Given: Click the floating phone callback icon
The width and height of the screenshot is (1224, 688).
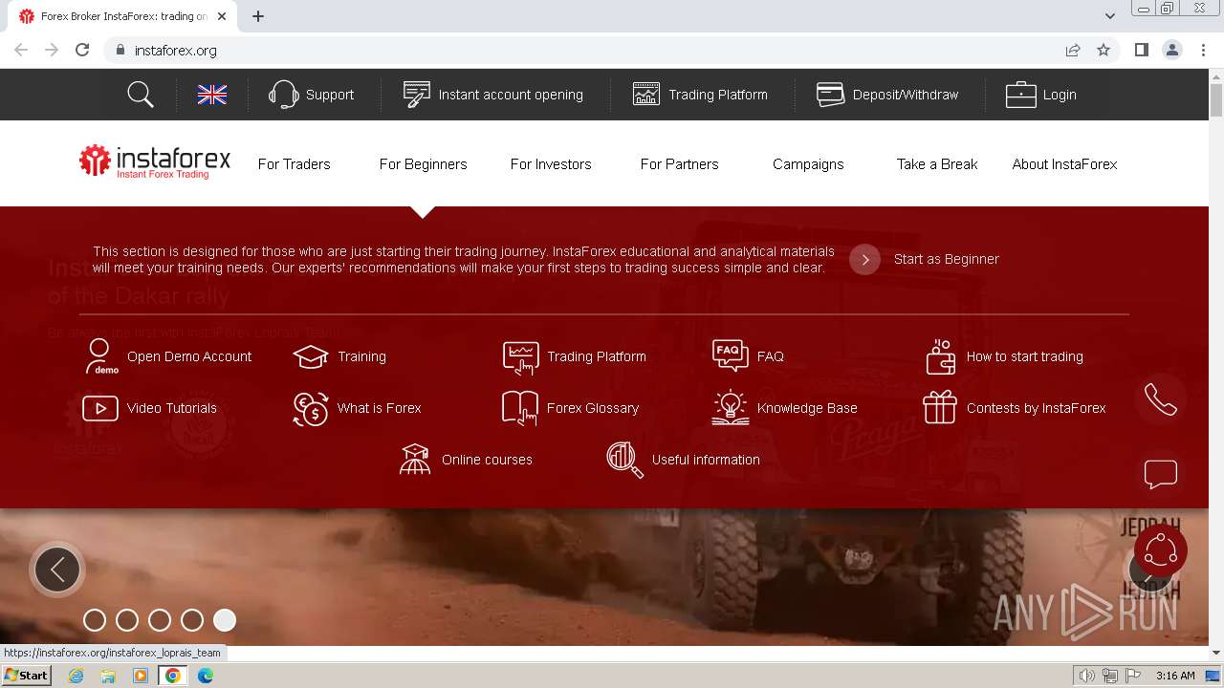Looking at the screenshot, I should (x=1161, y=399).
